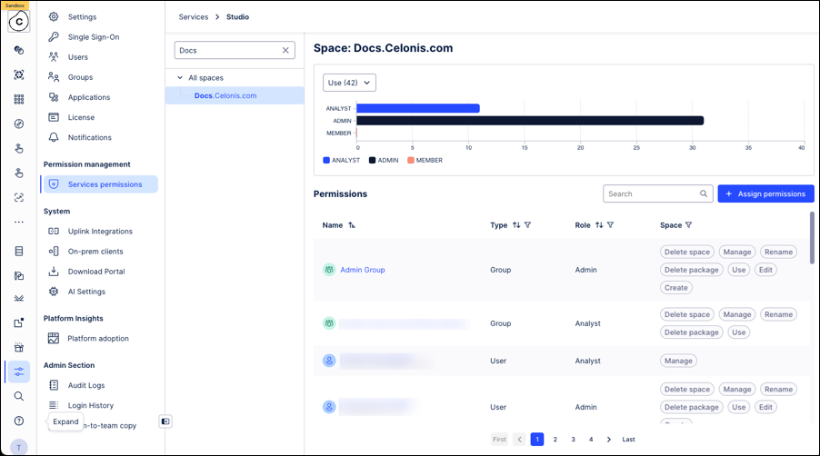Select Docs.Celonis.com space
The image size is (820, 456).
[235, 95]
